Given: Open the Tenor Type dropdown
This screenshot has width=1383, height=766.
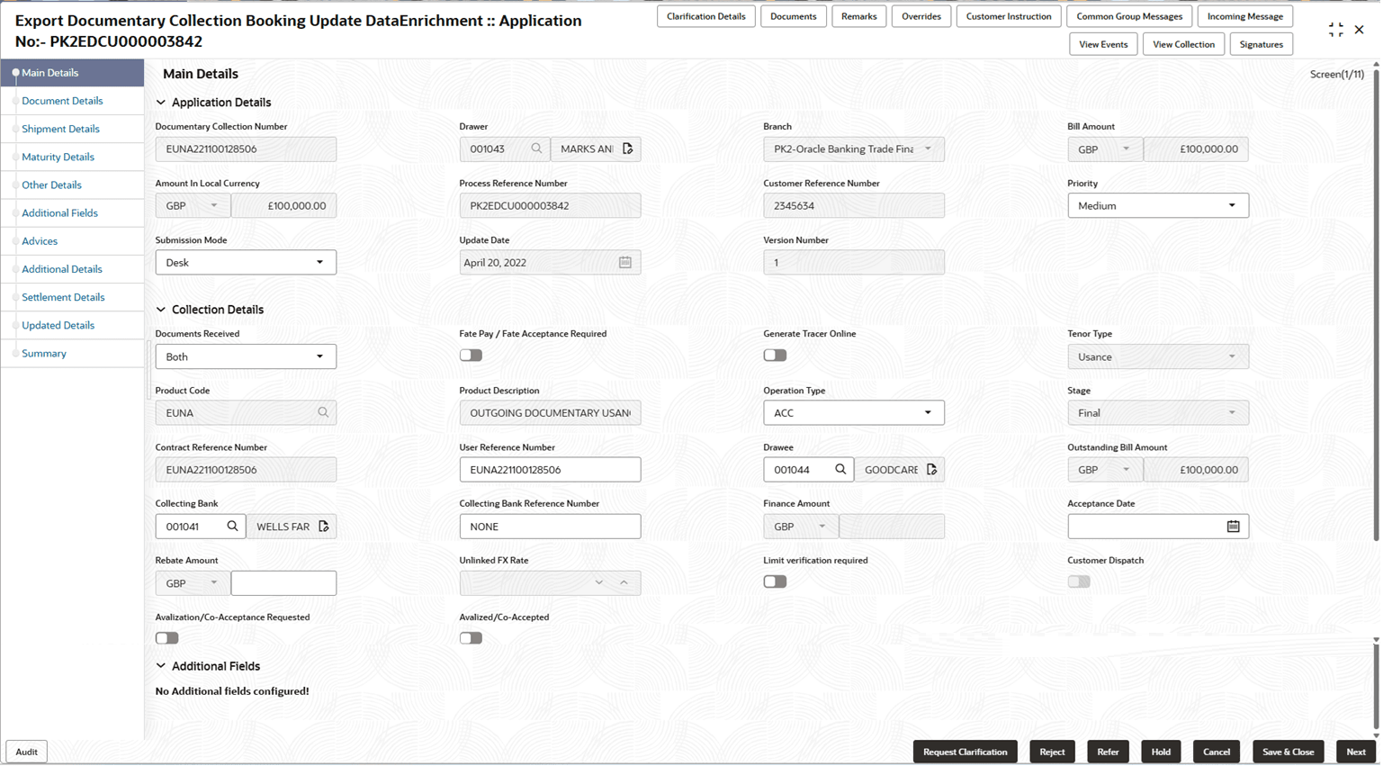Looking at the screenshot, I should coord(1158,356).
